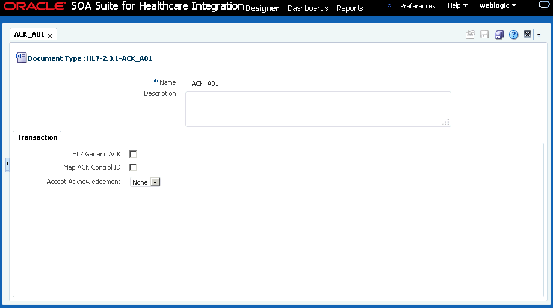Click the single-disk Save icon

coord(484,34)
